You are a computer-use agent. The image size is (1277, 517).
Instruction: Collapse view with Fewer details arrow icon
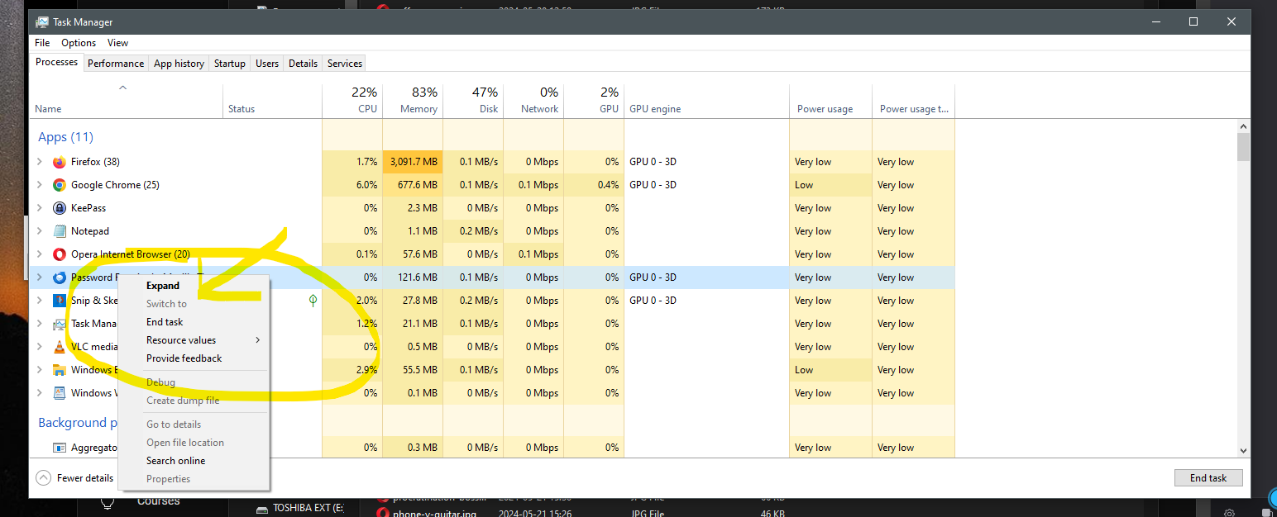click(43, 478)
